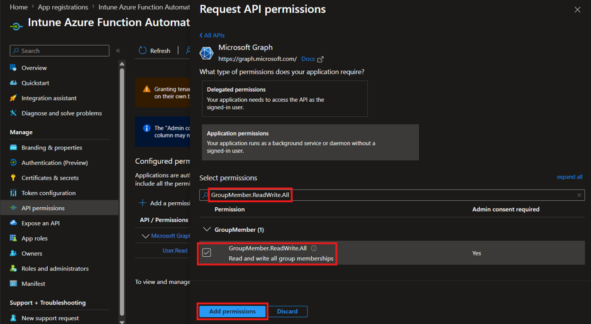Click the Manifest icon
Image resolution: width=591 pixels, height=324 pixels.
(13, 283)
